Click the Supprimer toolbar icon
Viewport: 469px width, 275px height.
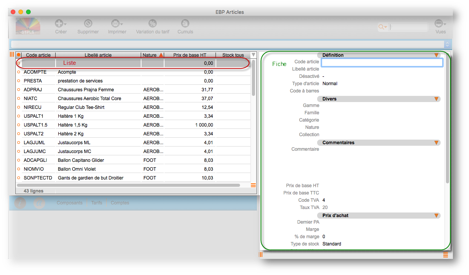(88, 24)
